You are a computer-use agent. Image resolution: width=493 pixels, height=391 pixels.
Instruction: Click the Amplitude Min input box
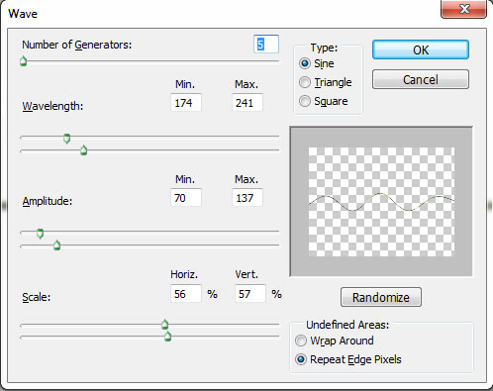click(x=186, y=198)
